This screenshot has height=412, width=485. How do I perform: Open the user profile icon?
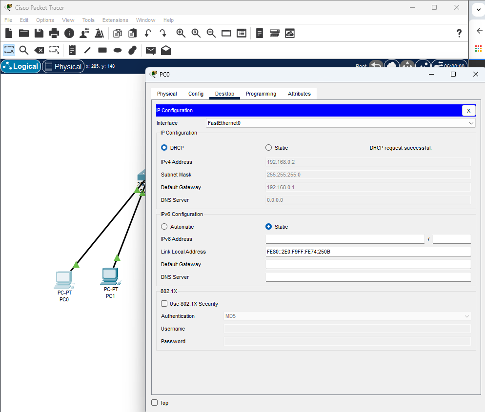(x=84, y=33)
